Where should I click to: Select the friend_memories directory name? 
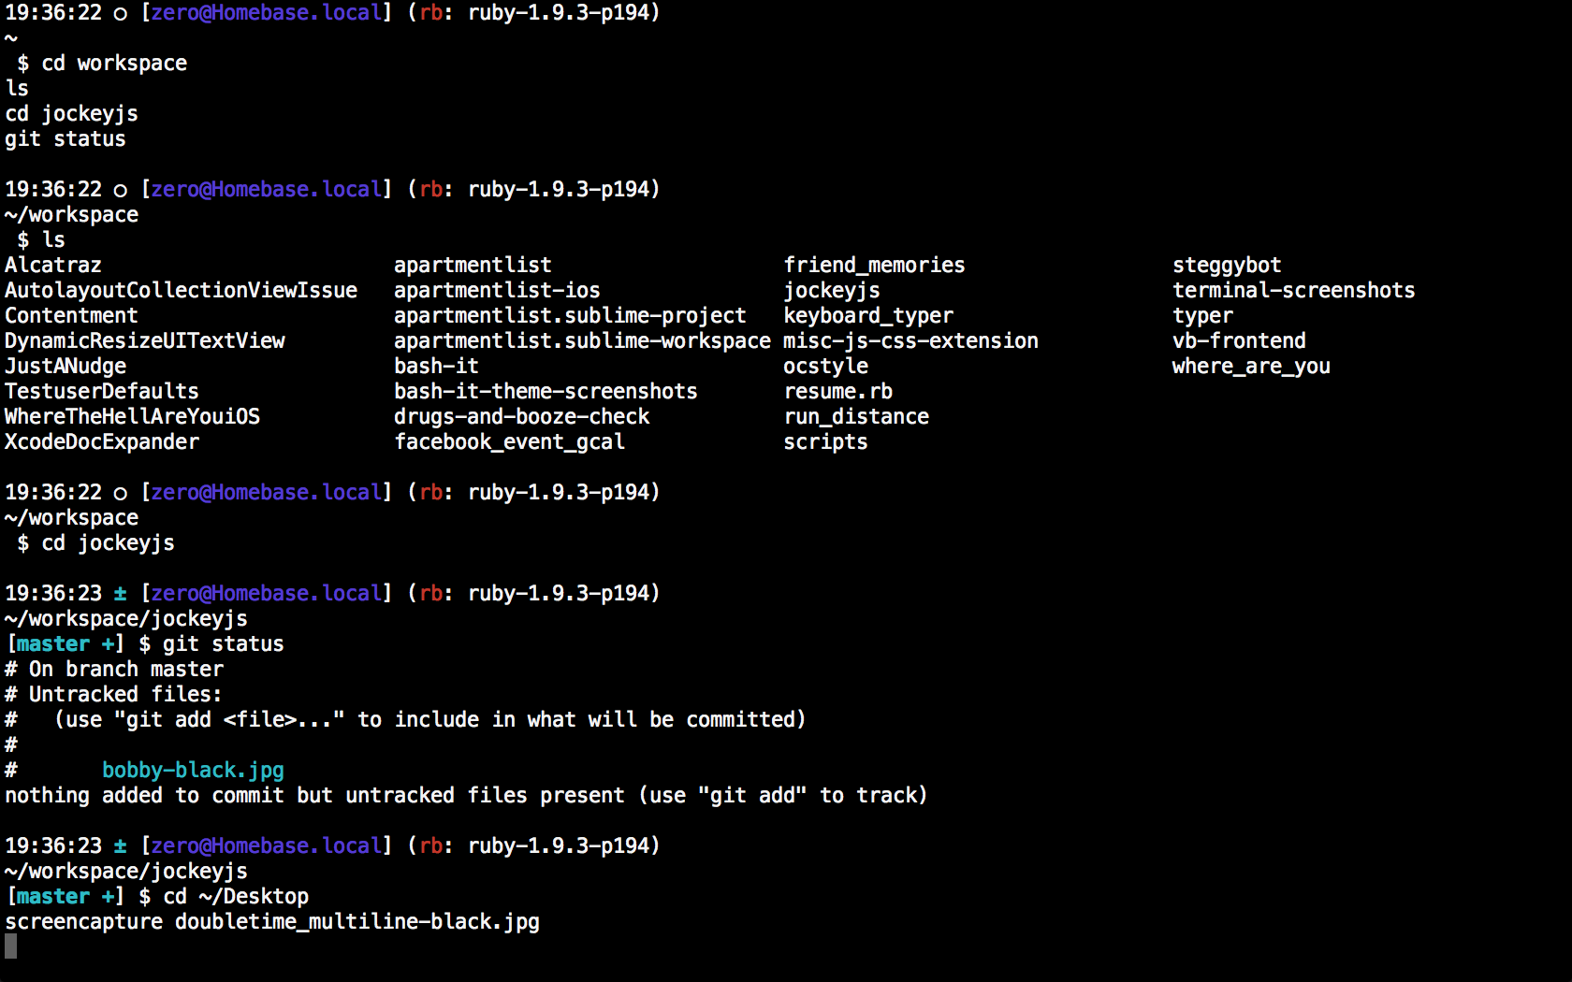click(x=874, y=266)
